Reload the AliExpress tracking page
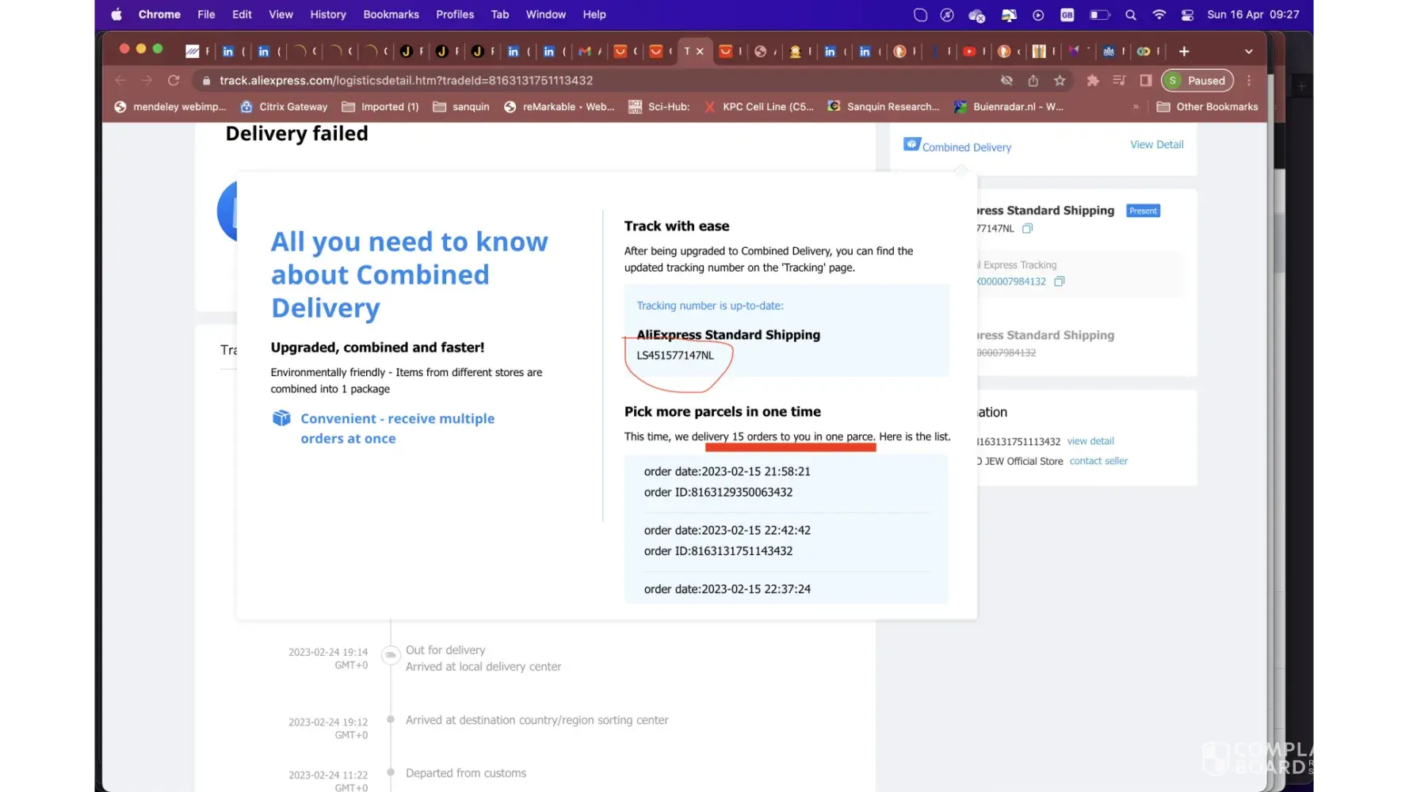 174,80
